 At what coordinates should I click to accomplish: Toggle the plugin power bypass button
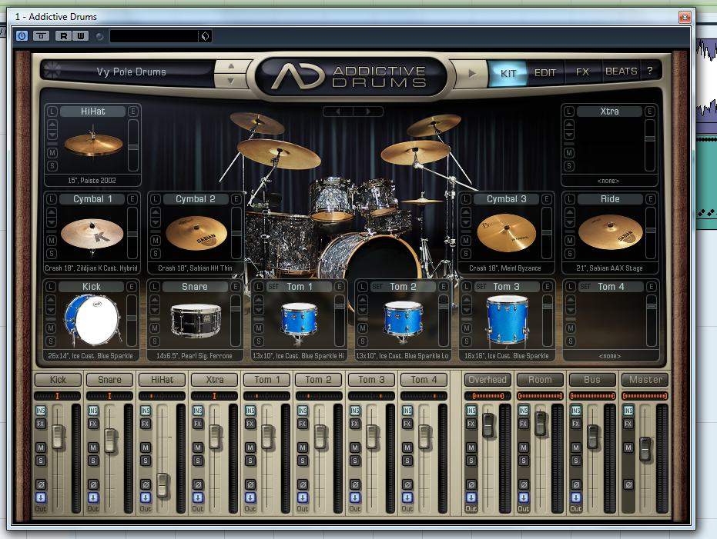22,35
